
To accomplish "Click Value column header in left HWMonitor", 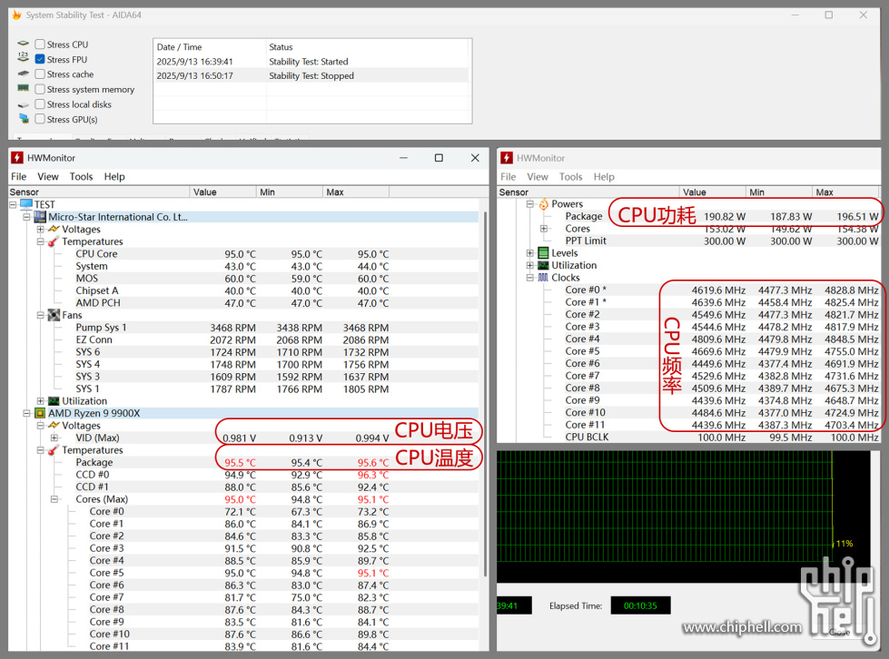I will tap(222, 192).
